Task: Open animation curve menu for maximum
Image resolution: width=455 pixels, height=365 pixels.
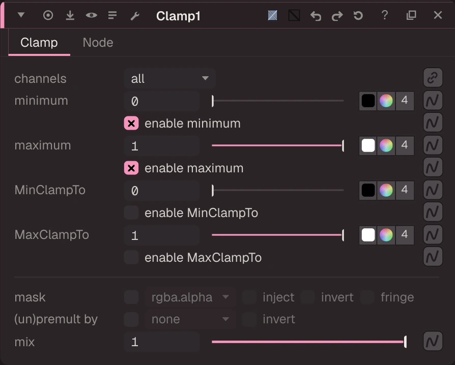Action: tap(433, 145)
